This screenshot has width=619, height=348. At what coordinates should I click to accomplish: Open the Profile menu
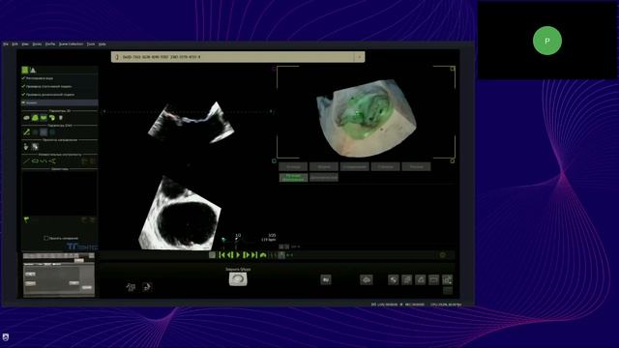point(50,44)
